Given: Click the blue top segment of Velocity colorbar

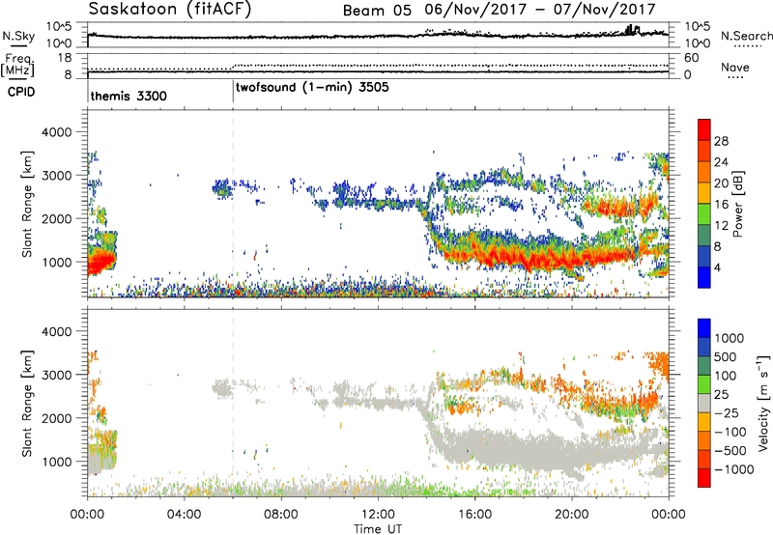Looking at the screenshot, I should [x=704, y=328].
